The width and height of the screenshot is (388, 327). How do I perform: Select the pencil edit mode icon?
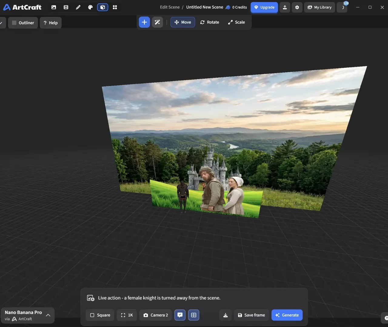(x=78, y=7)
